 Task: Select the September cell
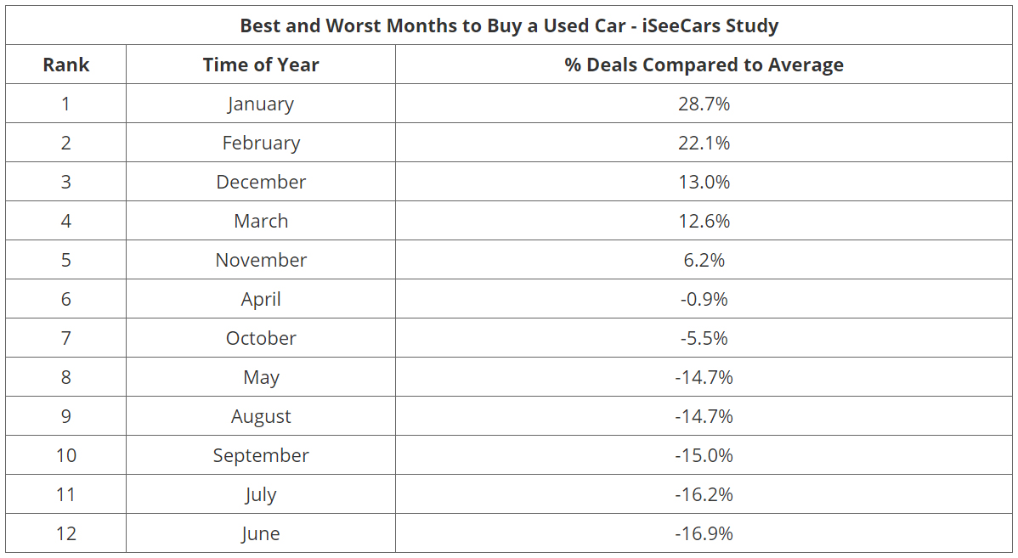tap(261, 455)
